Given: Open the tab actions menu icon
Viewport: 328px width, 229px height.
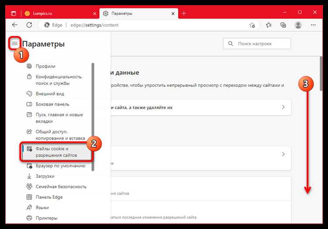Looking at the screenshot, I should point(14,14).
